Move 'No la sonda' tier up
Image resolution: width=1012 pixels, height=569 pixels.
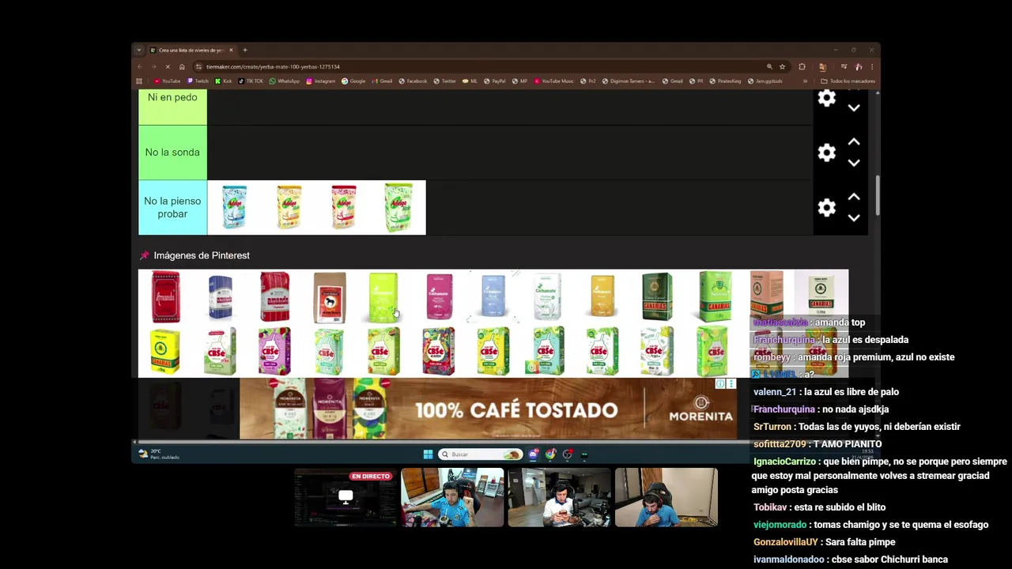pos(854,142)
